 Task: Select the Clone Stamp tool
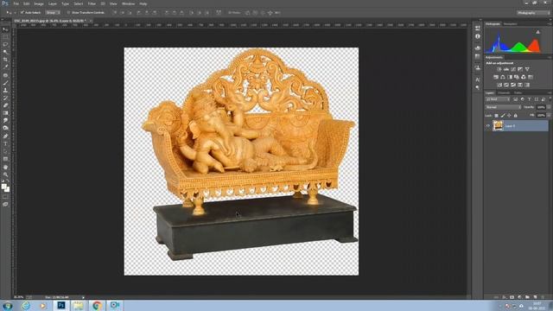[x=5, y=90]
